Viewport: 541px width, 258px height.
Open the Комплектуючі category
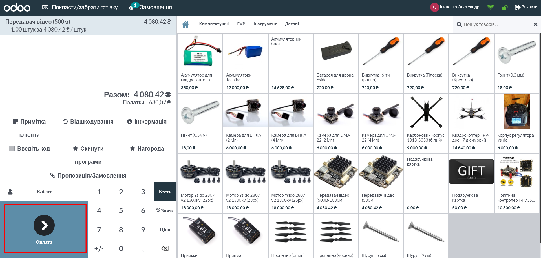click(x=214, y=24)
